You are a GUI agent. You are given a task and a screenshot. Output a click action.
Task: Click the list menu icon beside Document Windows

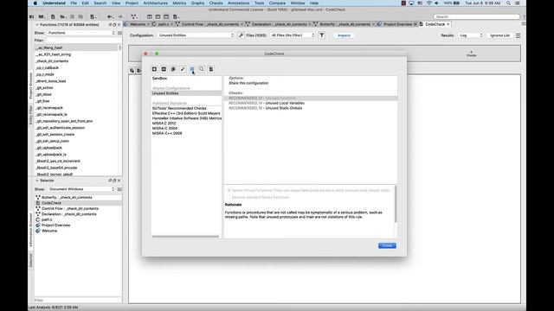click(119, 189)
